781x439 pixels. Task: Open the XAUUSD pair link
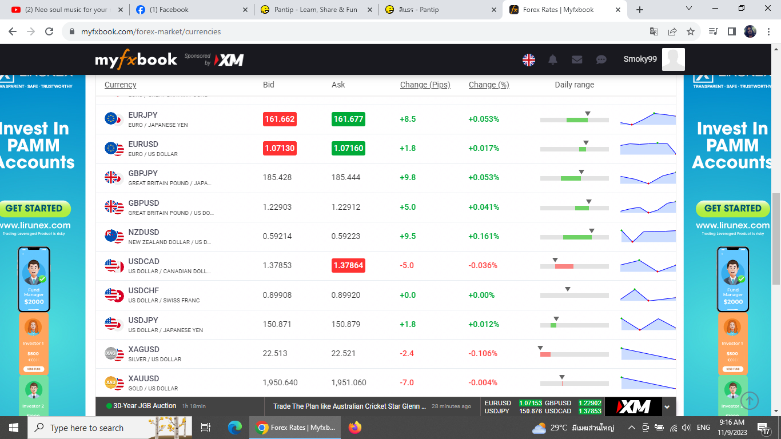[x=144, y=378]
